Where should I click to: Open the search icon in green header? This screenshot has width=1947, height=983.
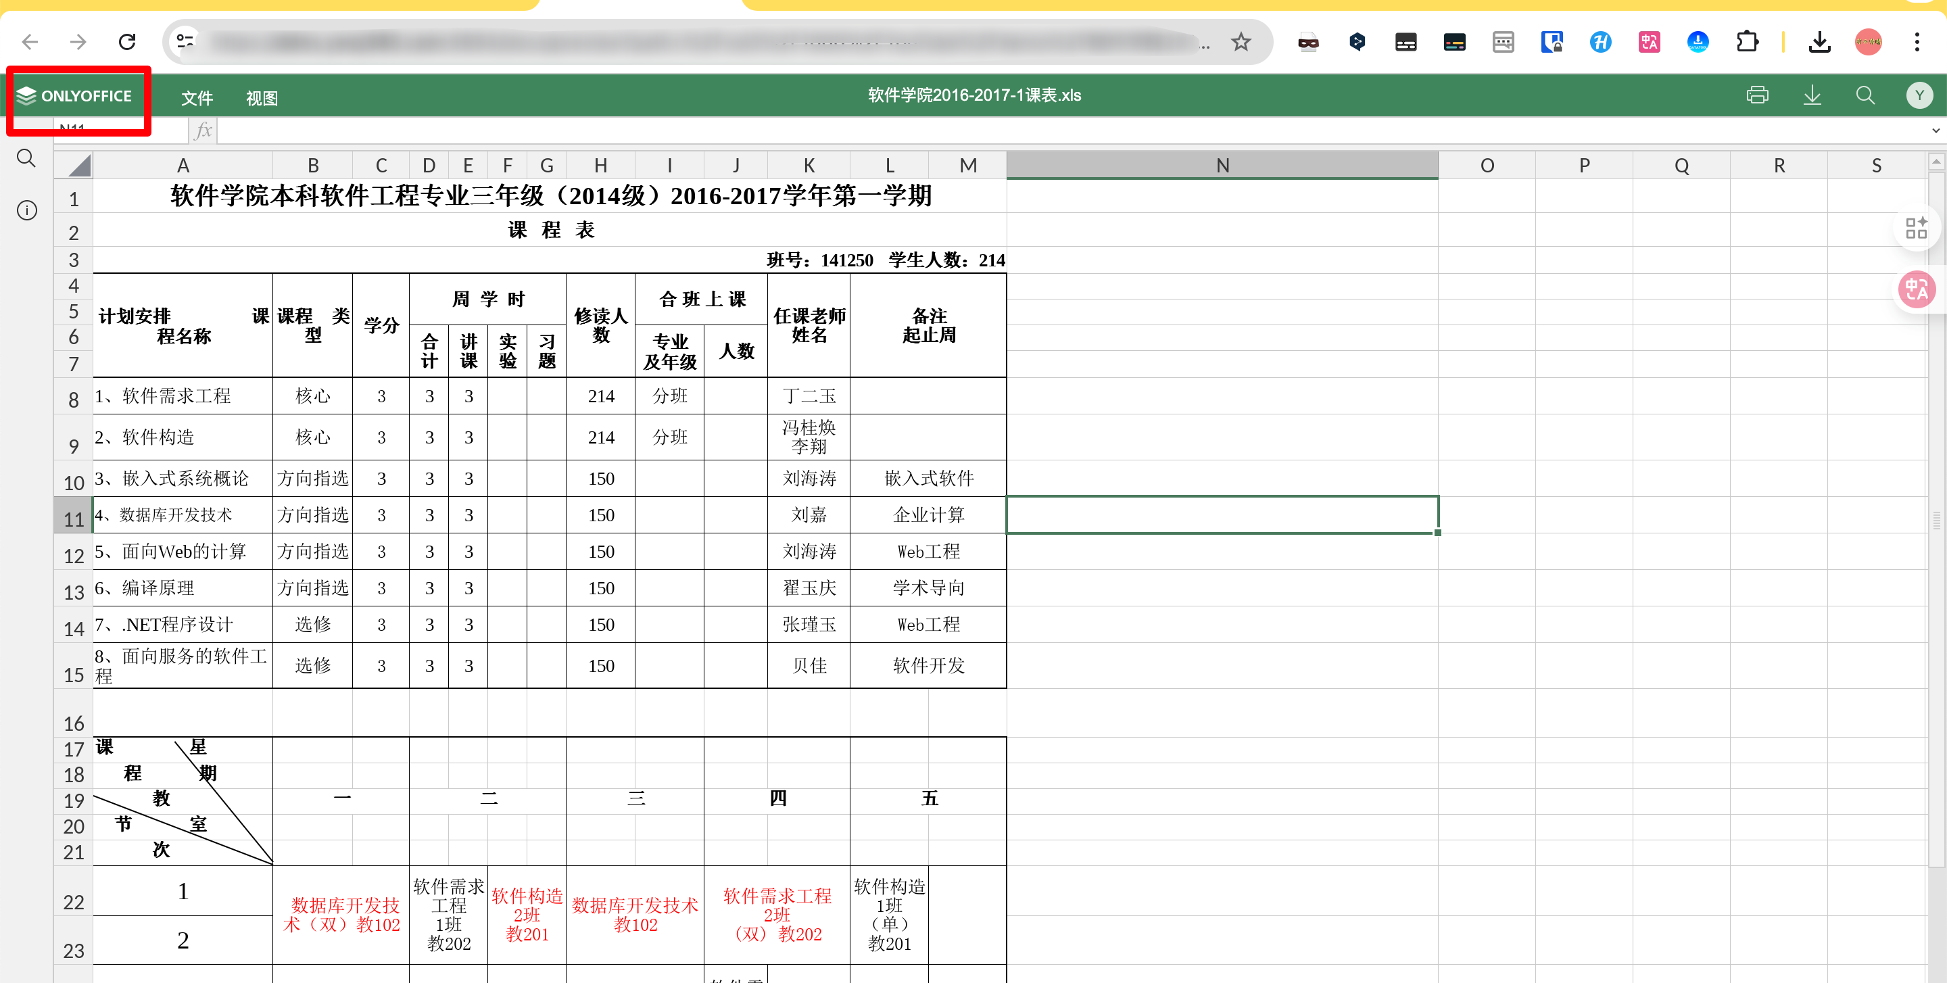[1865, 95]
